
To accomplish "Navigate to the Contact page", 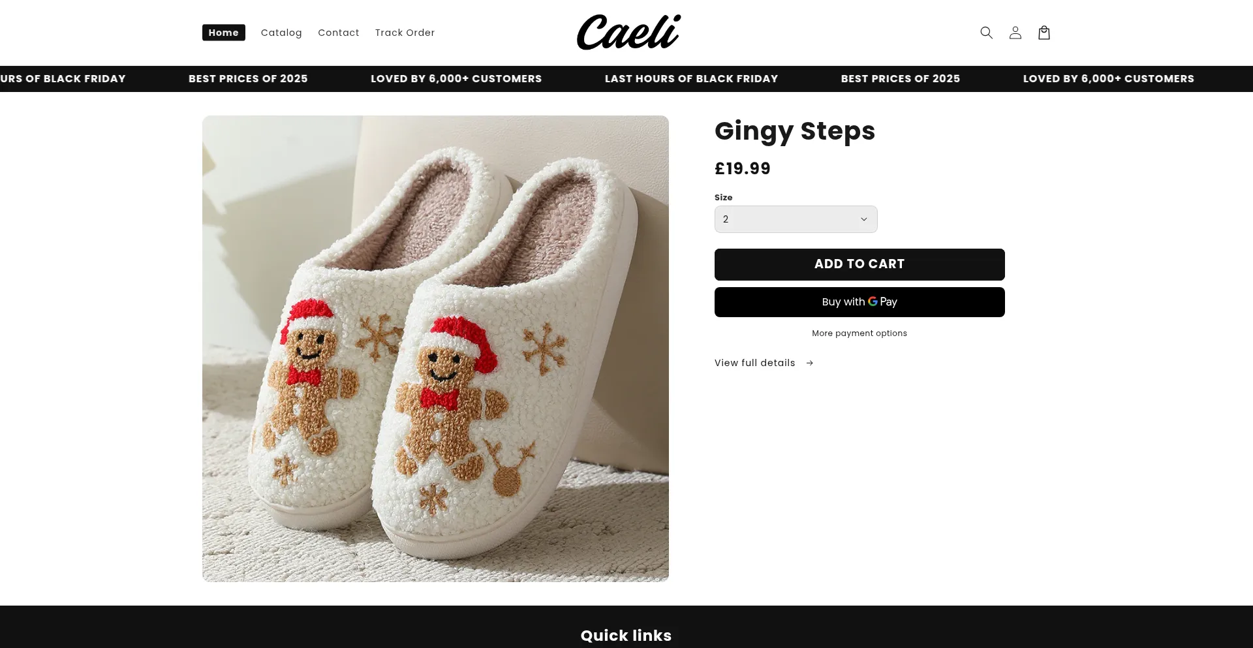I will tap(338, 33).
